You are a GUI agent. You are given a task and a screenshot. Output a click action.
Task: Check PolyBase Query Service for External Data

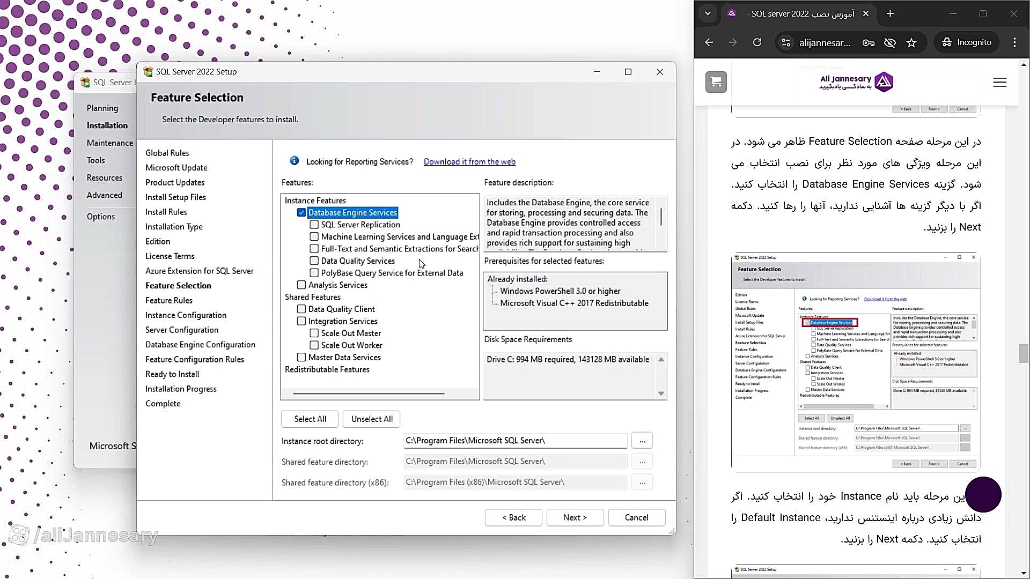pos(314,273)
